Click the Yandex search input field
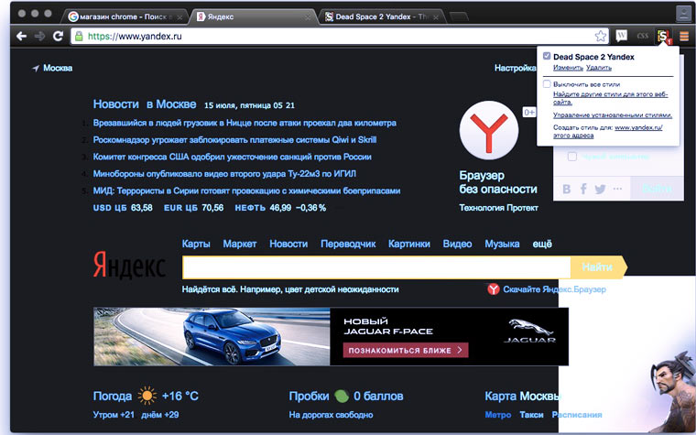The image size is (696, 435). coord(376,267)
